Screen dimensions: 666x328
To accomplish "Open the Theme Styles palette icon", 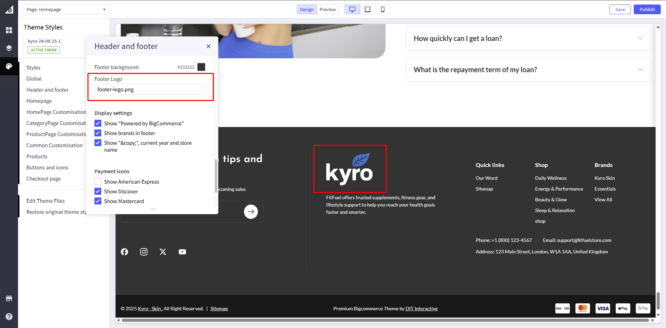I will (x=9, y=66).
